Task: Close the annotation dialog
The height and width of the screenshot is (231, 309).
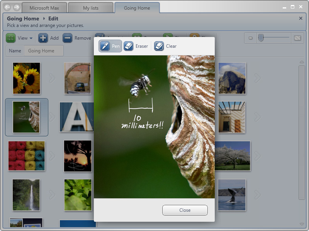Action: (x=185, y=210)
